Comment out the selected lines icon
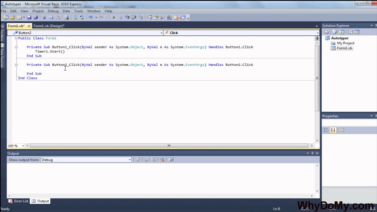 75,18
